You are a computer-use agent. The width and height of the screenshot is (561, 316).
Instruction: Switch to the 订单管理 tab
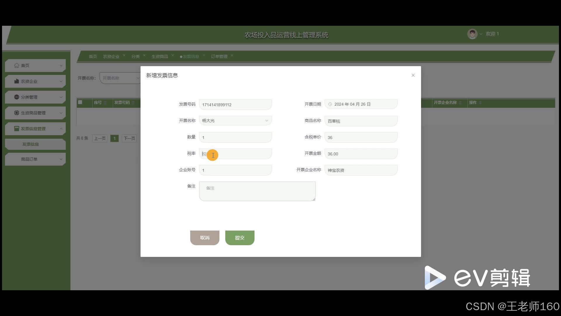[219, 56]
